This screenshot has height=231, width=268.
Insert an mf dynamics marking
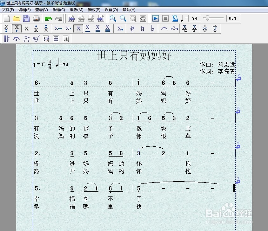[x=36, y=39]
